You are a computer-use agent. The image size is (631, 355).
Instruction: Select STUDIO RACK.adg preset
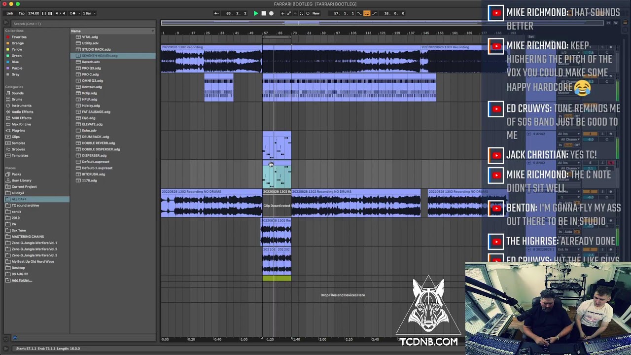(96, 49)
